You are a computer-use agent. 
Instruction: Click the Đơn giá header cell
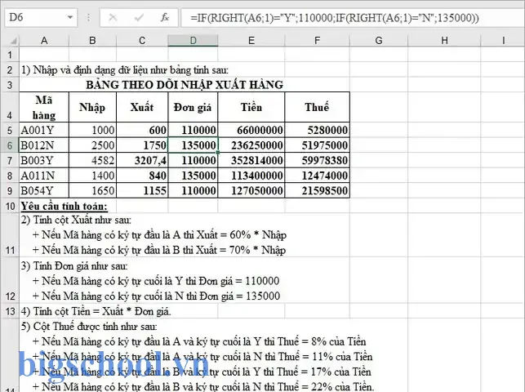193,107
